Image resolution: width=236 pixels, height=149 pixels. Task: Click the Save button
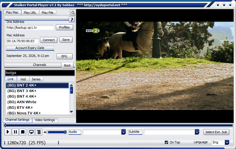pos(66,40)
